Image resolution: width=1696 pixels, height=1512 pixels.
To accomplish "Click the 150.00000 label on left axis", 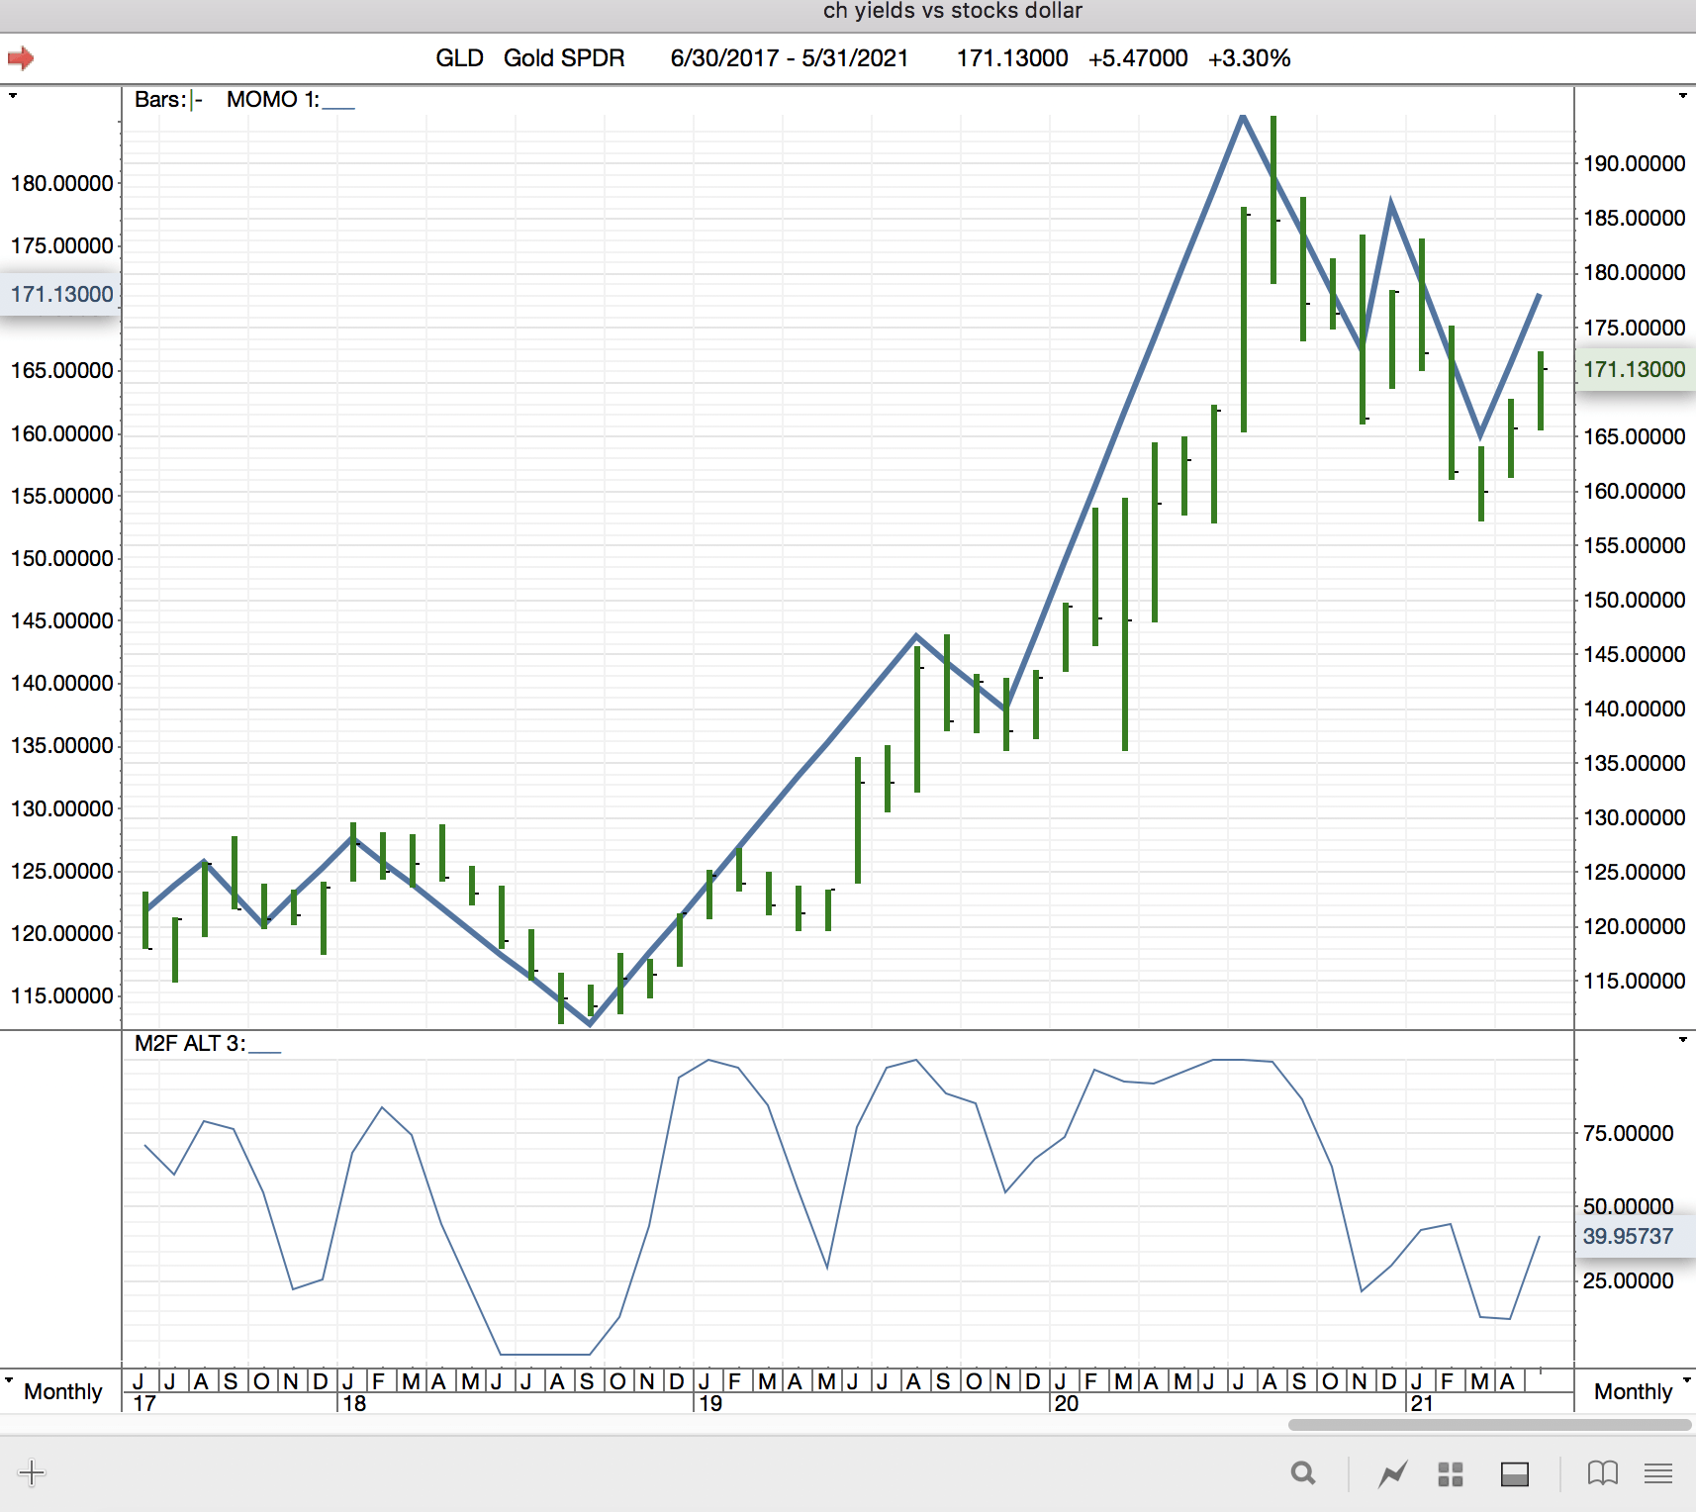I will [61, 558].
